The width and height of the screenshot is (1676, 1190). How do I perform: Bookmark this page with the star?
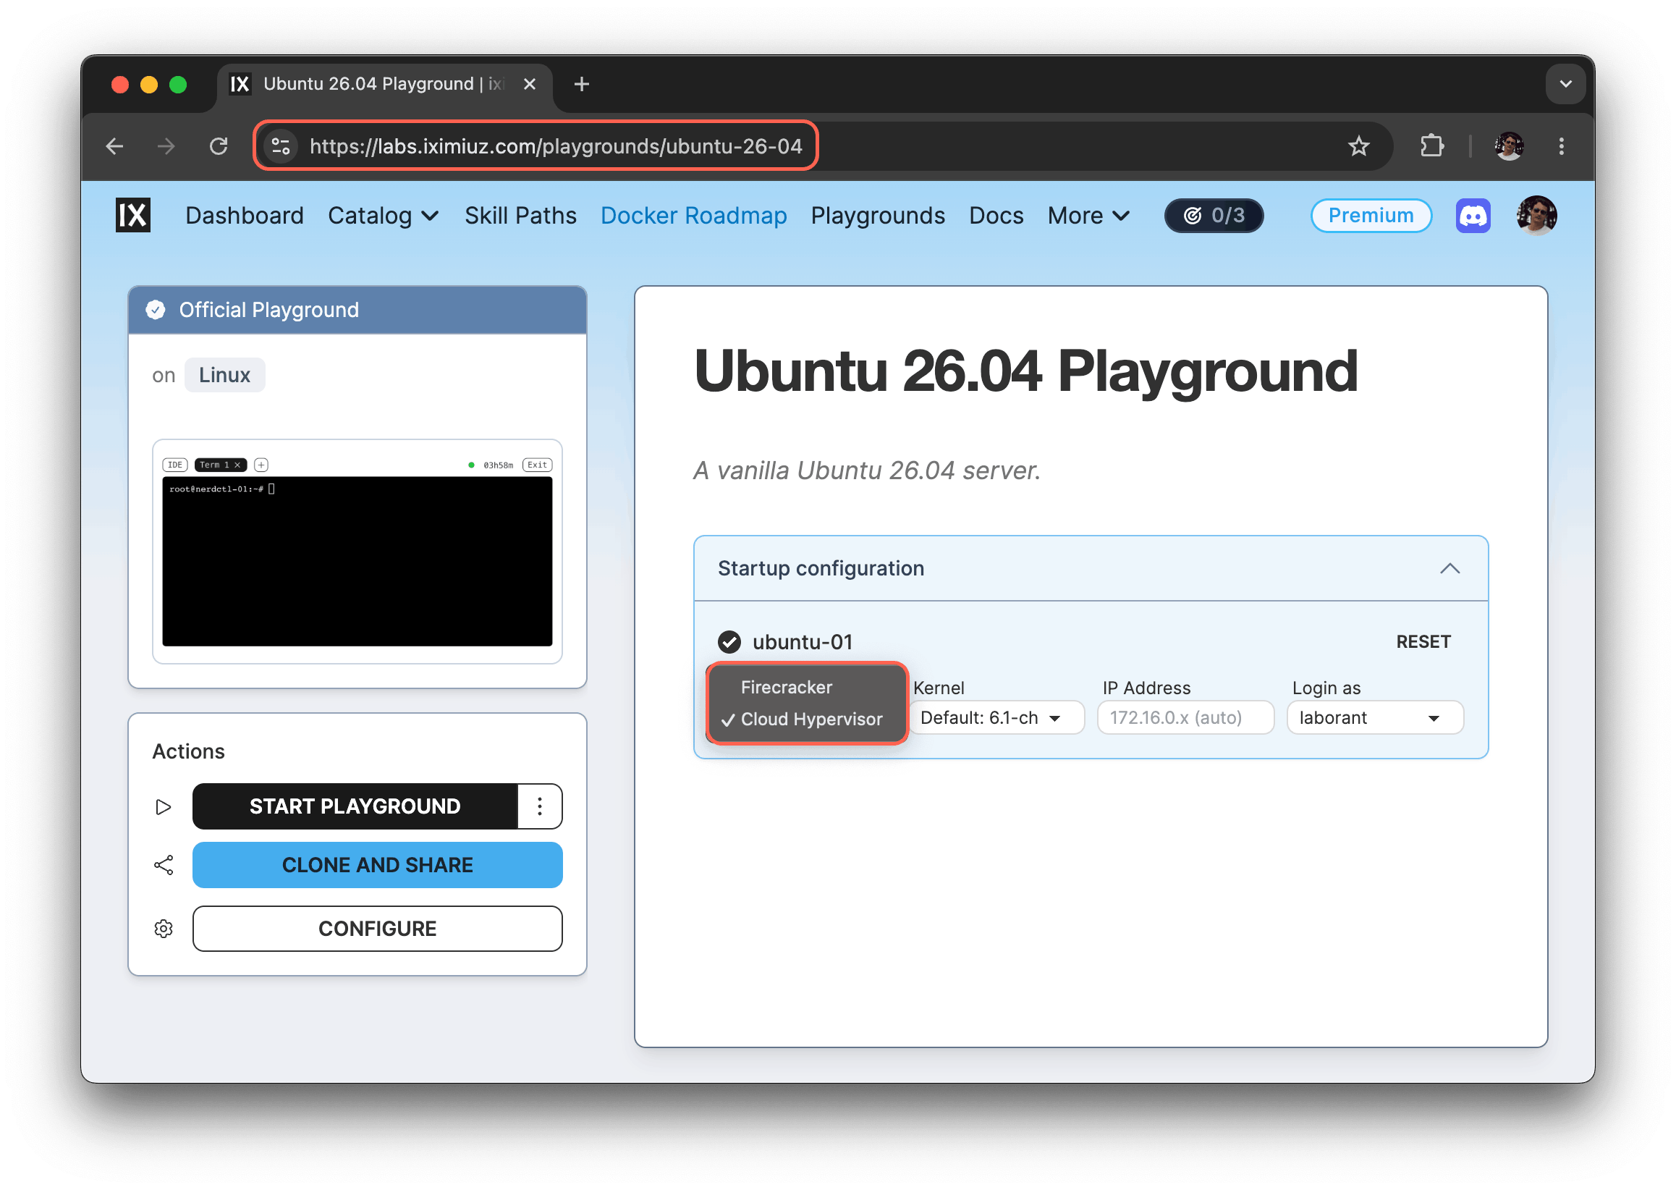click(1359, 146)
